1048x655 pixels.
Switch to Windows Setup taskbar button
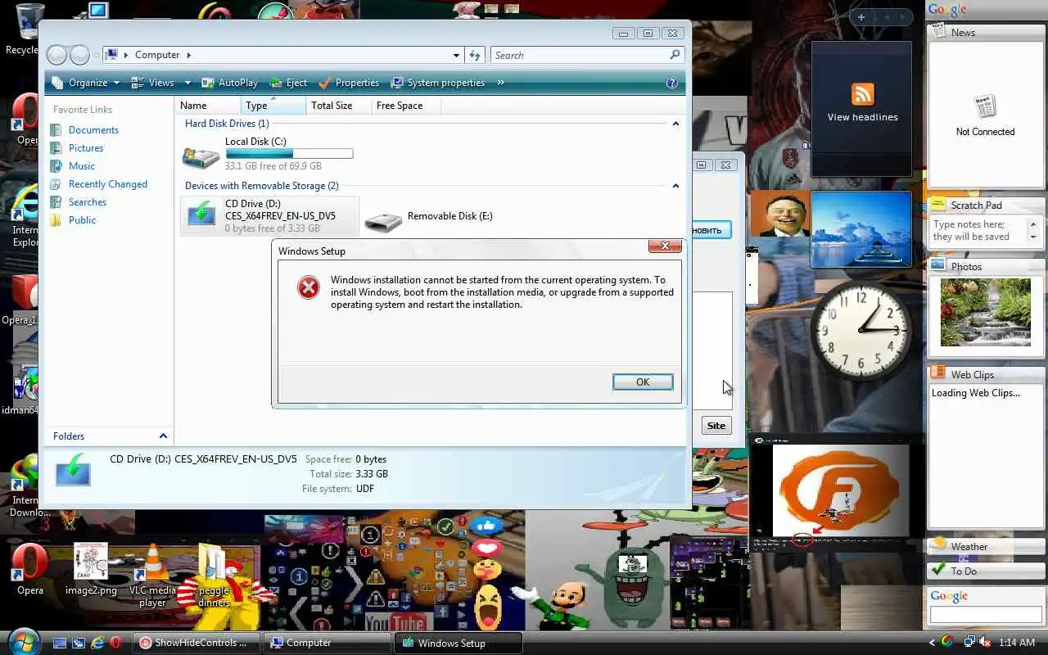(x=458, y=644)
